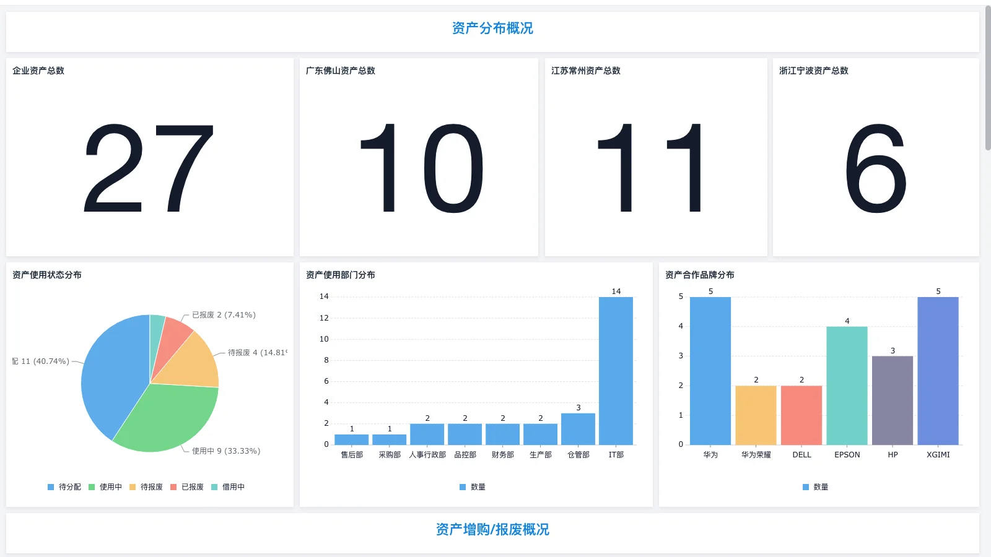The image size is (991, 557).
Task: Click the 资产使用状态分布 chart title
Action: click(47, 275)
